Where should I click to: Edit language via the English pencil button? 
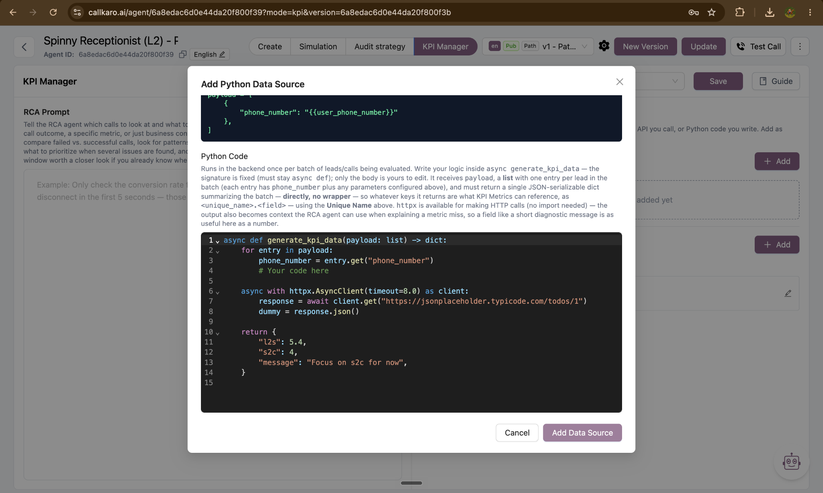(x=209, y=54)
